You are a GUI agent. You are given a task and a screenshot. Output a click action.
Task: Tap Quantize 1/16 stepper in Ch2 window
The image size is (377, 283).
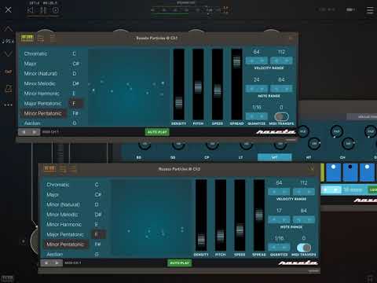pyautogui.click(x=279, y=248)
